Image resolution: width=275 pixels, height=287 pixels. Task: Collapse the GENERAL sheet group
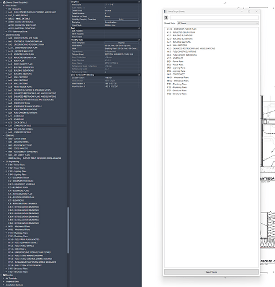pos(3,135)
